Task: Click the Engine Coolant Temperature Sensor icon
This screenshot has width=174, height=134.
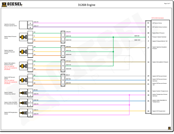Action: 23,93
